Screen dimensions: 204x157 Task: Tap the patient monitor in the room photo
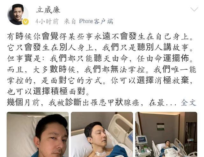point(142,140)
